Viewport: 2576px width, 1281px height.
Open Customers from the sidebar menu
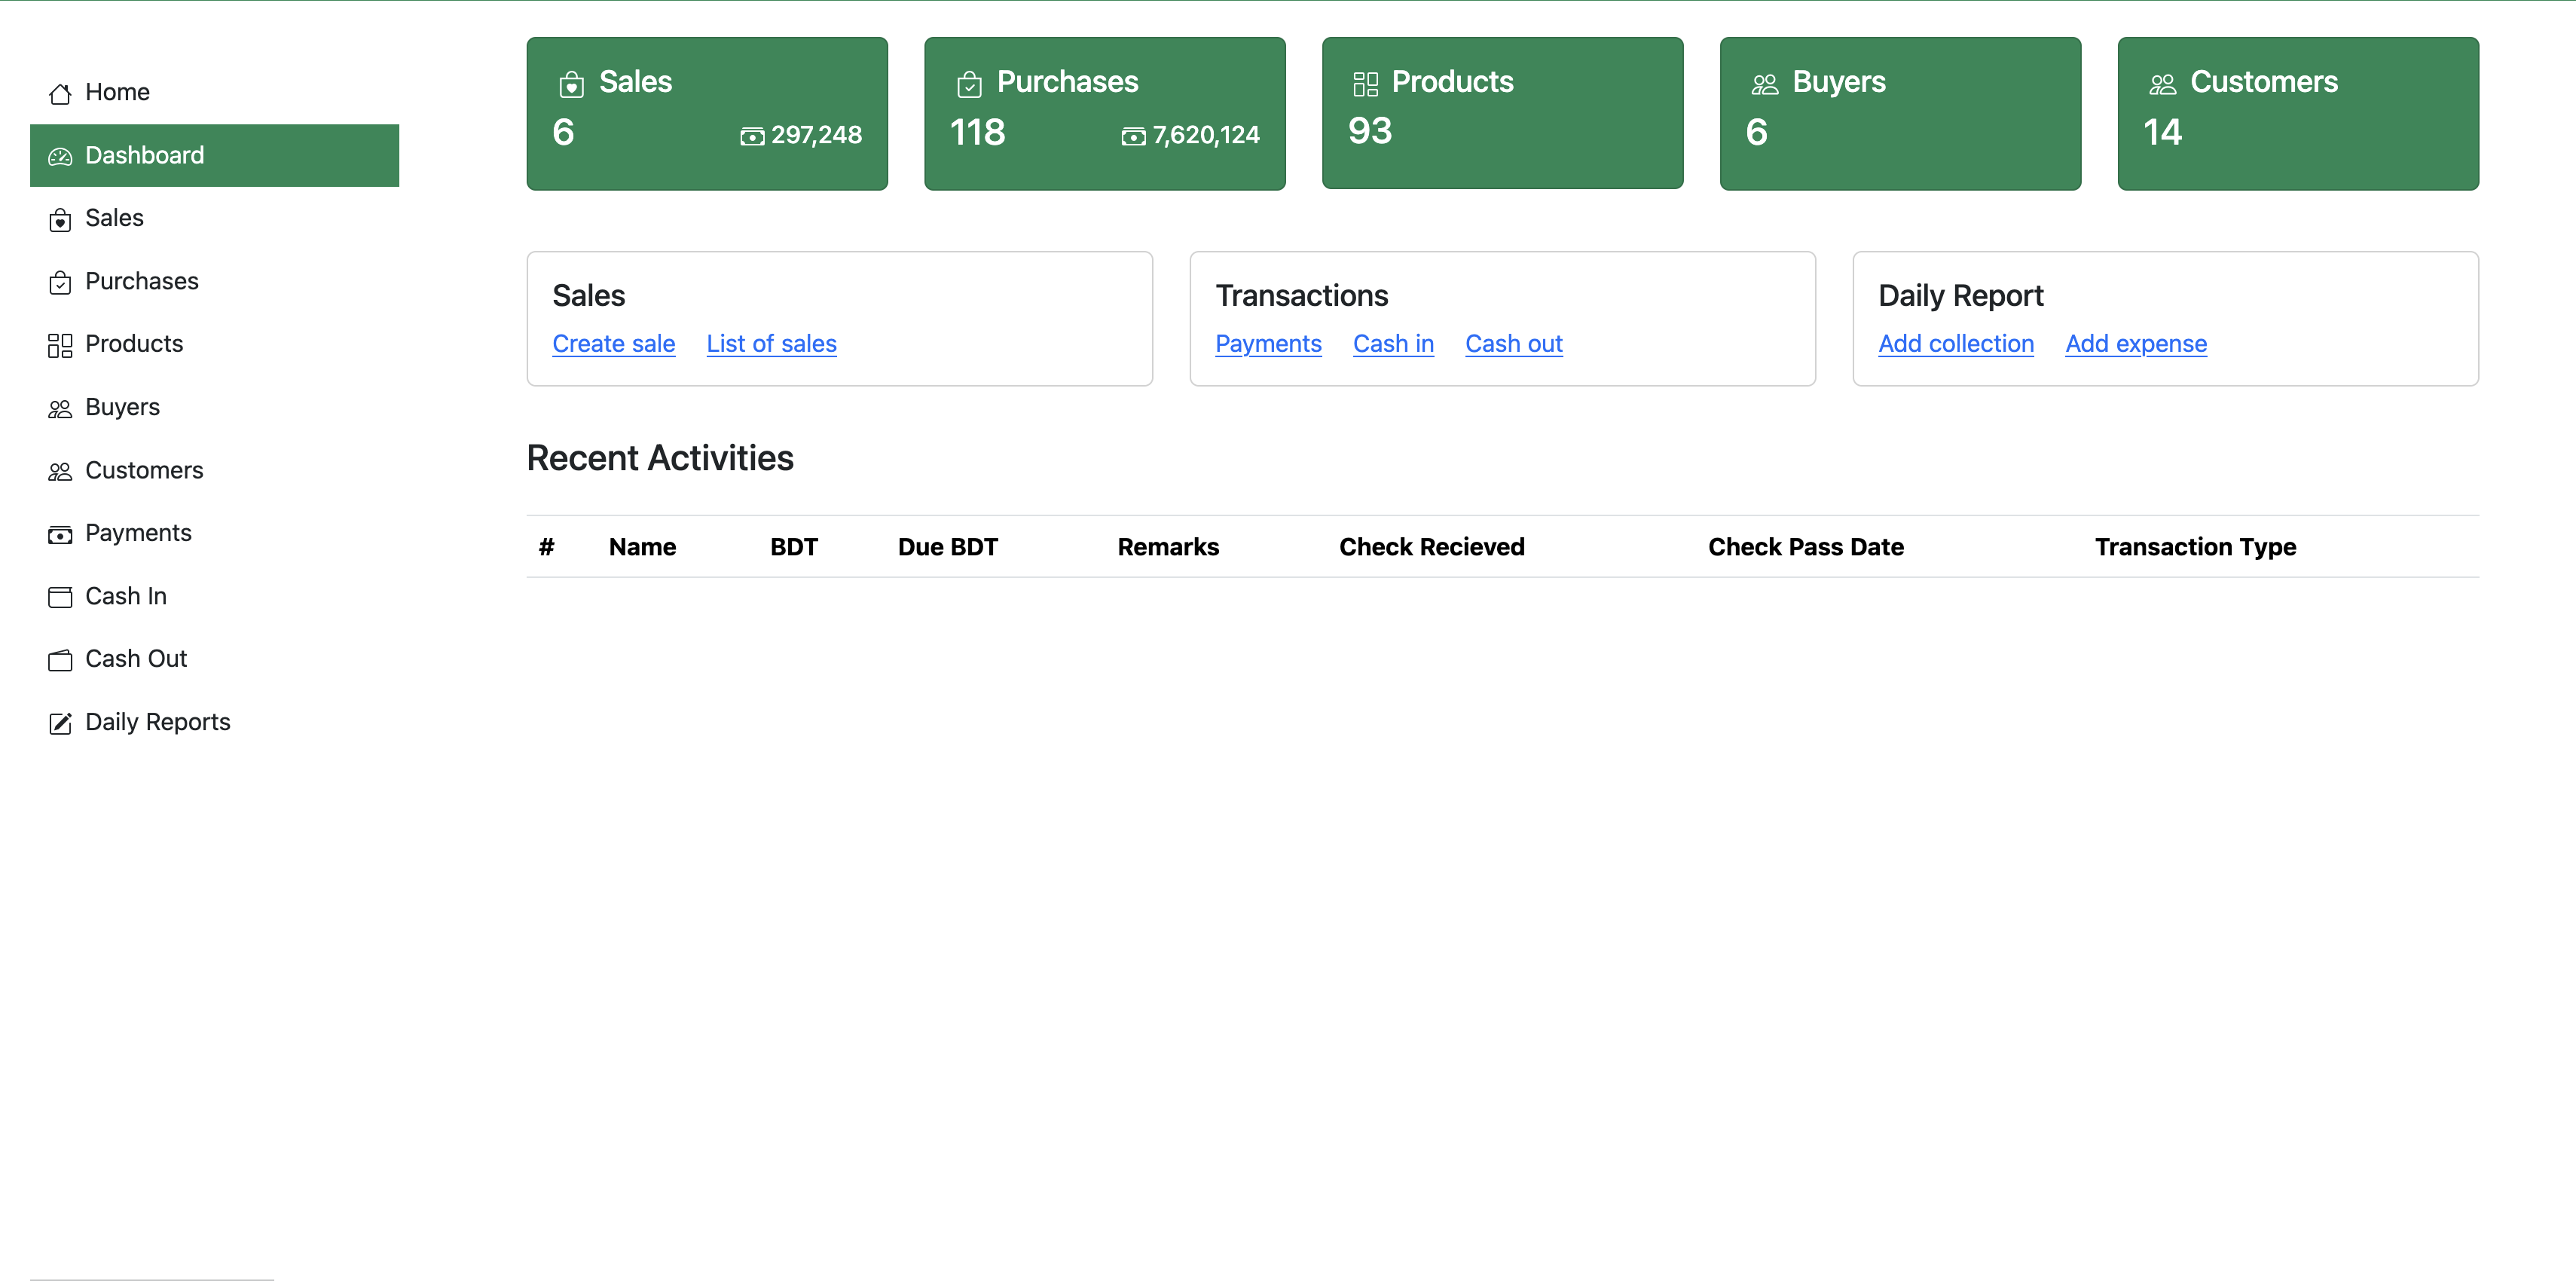(x=214, y=470)
